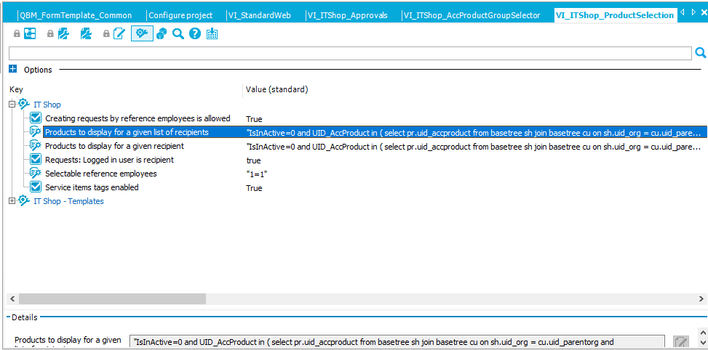Click the magnifier icon in the toolbar
The width and height of the screenshot is (708, 350).
(178, 34)
